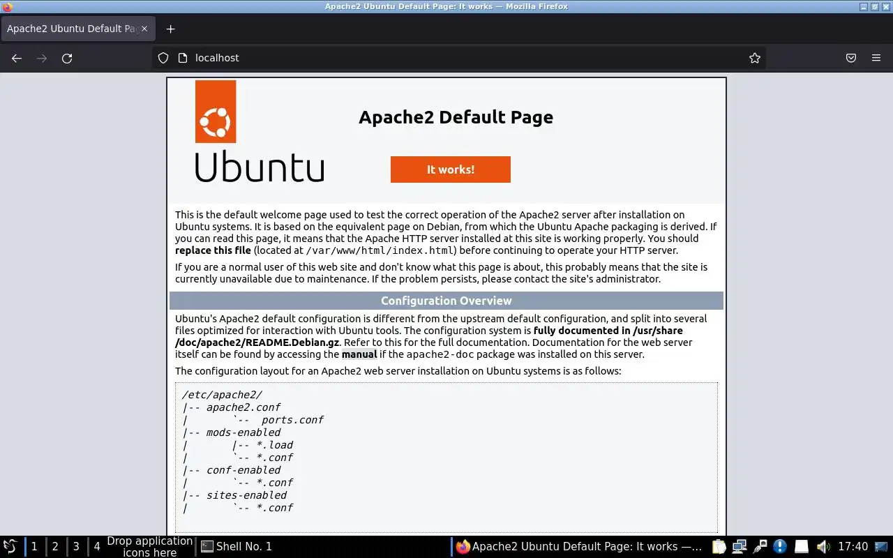
Task: Click the localhost address bar
Action: [x=460, y=59]
